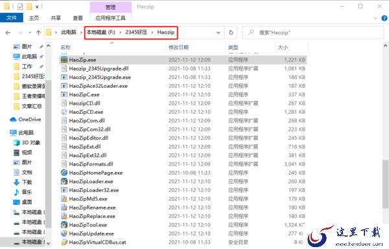This screenshot has height=249, width=389.
Task: Open the recent locations dropdown arrow
Action: (x=30, y=32)
